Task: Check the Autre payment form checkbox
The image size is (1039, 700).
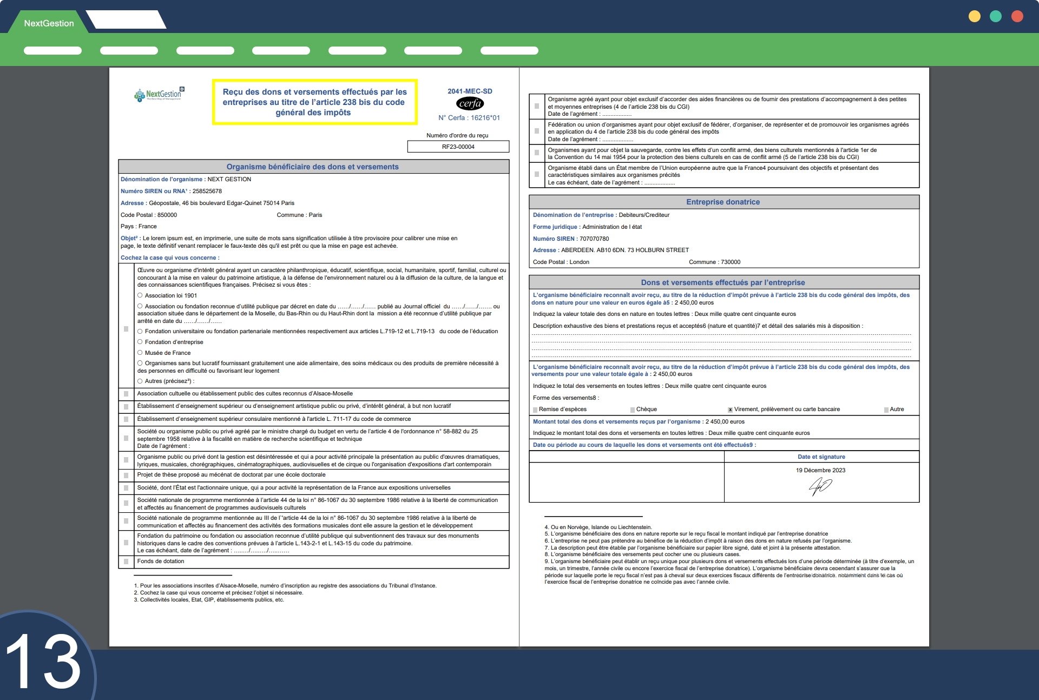Action: [x=886, y=410]
